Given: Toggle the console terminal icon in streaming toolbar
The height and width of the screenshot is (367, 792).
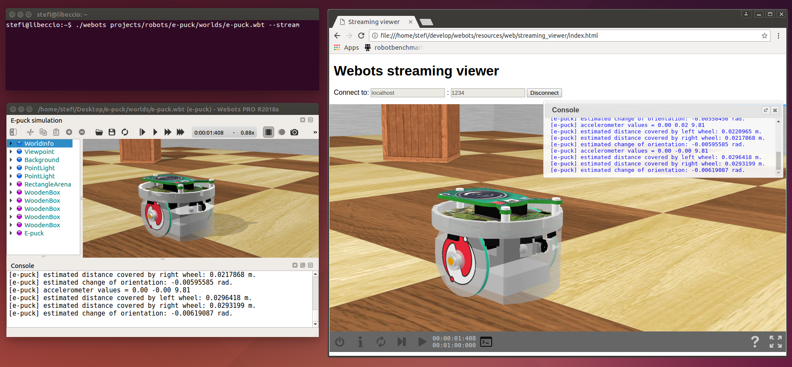Looking at the screenshot, I should point(486,342).
